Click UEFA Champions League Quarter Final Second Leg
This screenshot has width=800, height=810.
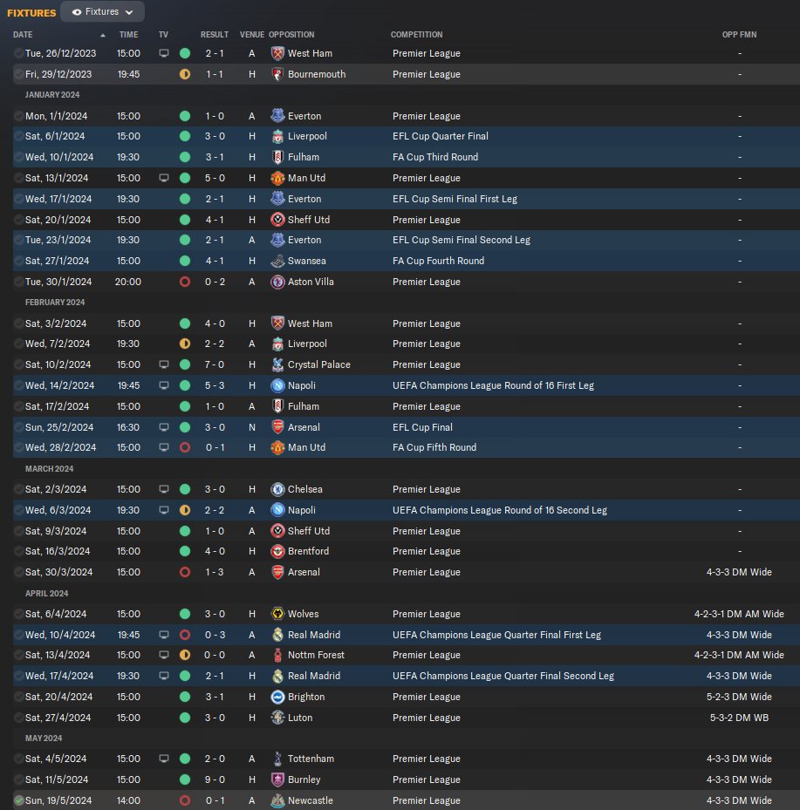(x=503, y=676)
